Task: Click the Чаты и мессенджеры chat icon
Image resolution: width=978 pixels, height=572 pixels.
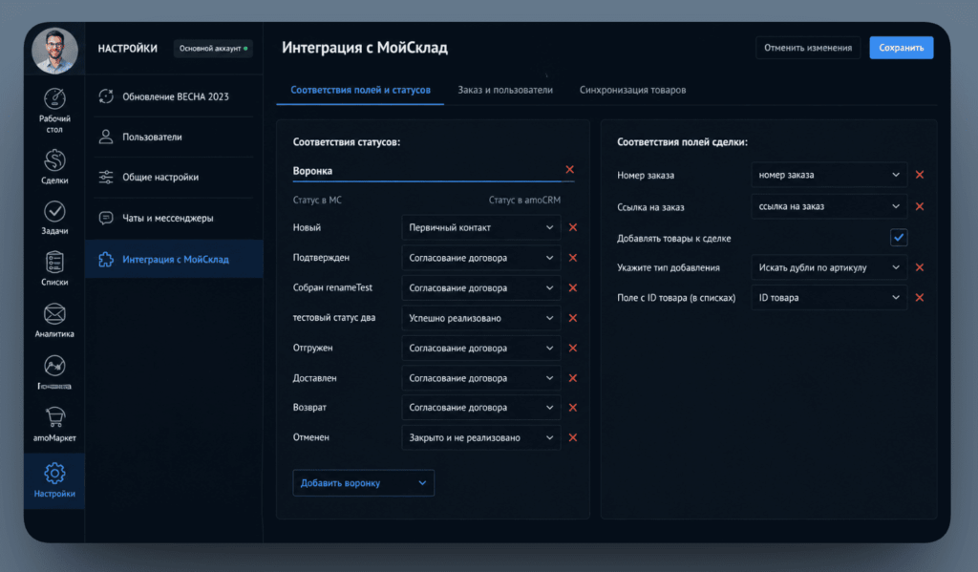Action: [106, 218]
